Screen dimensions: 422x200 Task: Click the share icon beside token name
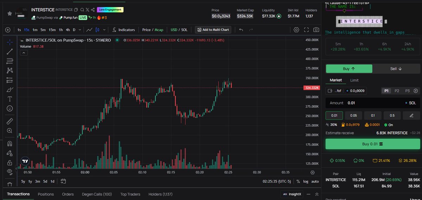pos(92,10)
